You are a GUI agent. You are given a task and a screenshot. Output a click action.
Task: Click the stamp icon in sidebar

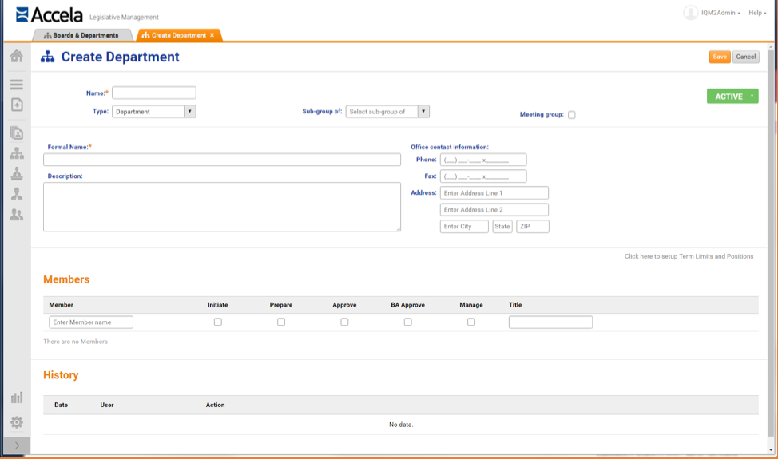(x=16, y=173)
